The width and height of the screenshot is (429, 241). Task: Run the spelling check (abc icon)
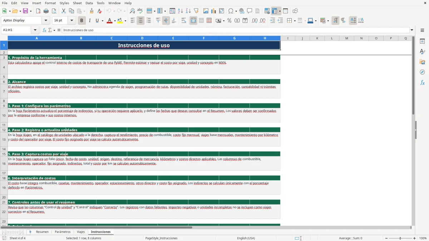(140, 11)
